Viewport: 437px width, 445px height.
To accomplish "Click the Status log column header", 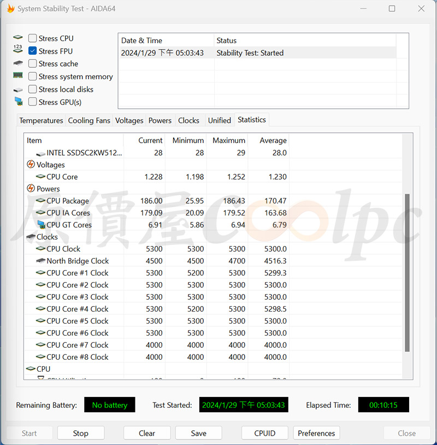I will 305,40.
